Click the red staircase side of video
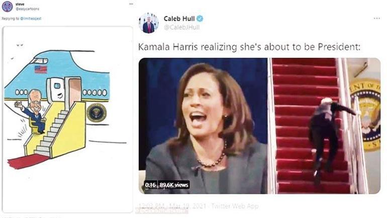Screen dimensions: 387x218 (325, 126)
